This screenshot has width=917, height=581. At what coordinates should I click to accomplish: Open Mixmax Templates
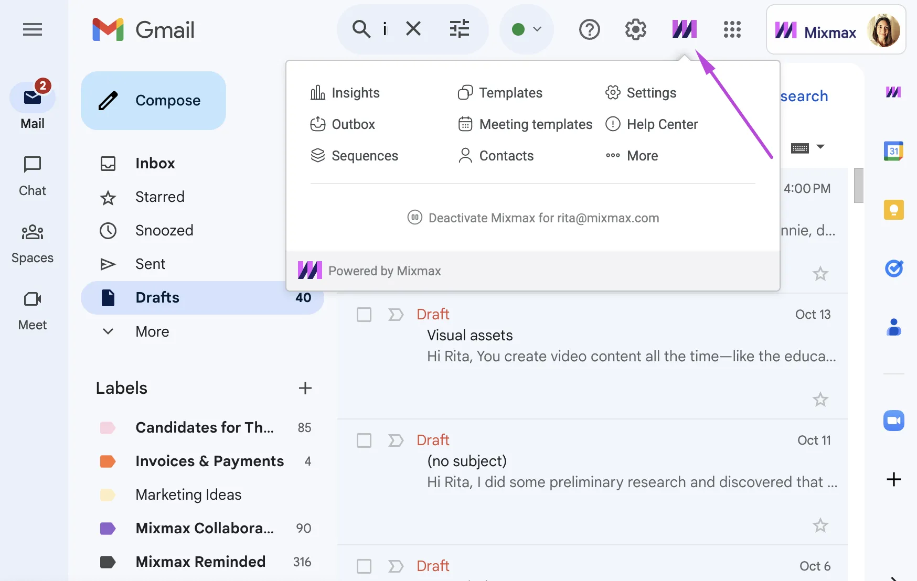pos(500,93)
